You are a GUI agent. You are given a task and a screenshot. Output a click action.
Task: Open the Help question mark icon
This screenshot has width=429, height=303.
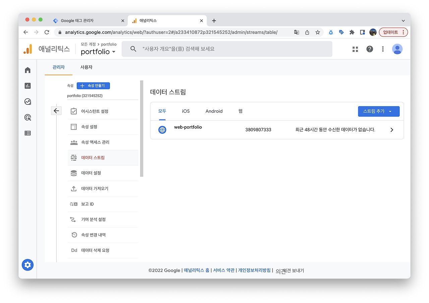(370, 49)
